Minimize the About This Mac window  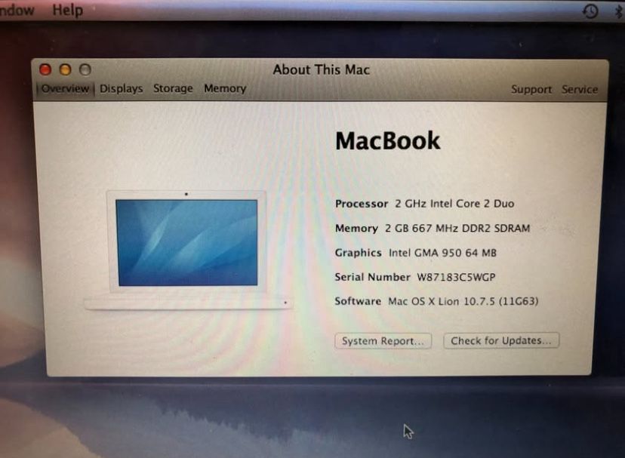tap(66, 69)
